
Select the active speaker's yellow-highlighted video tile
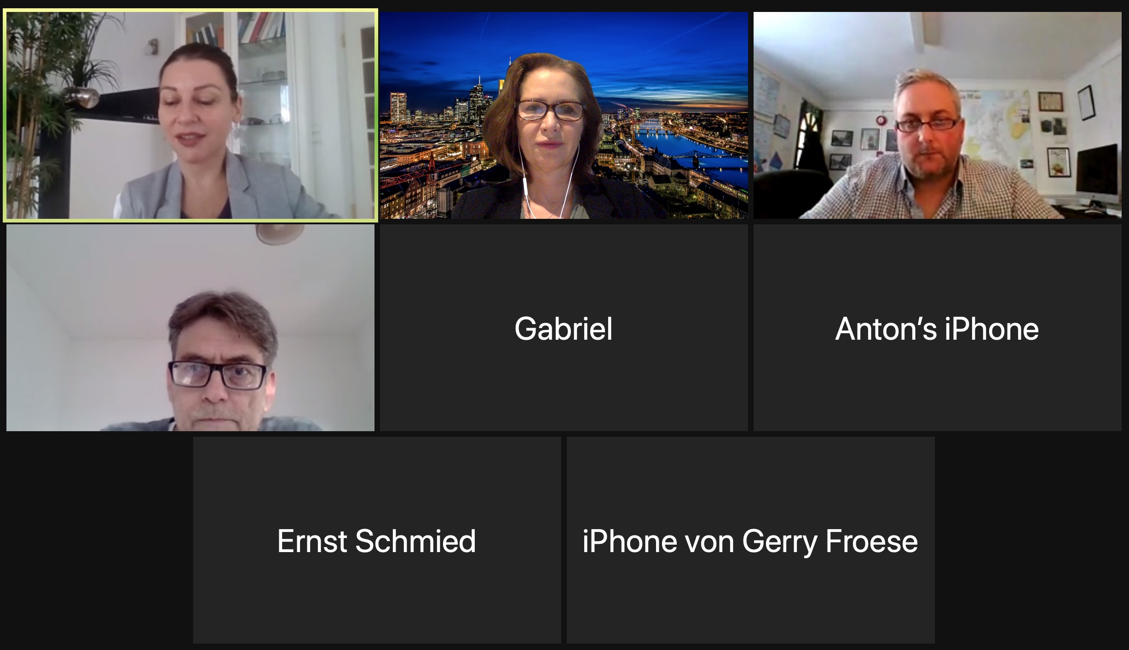pyautogui.click(x=190, y=115)
